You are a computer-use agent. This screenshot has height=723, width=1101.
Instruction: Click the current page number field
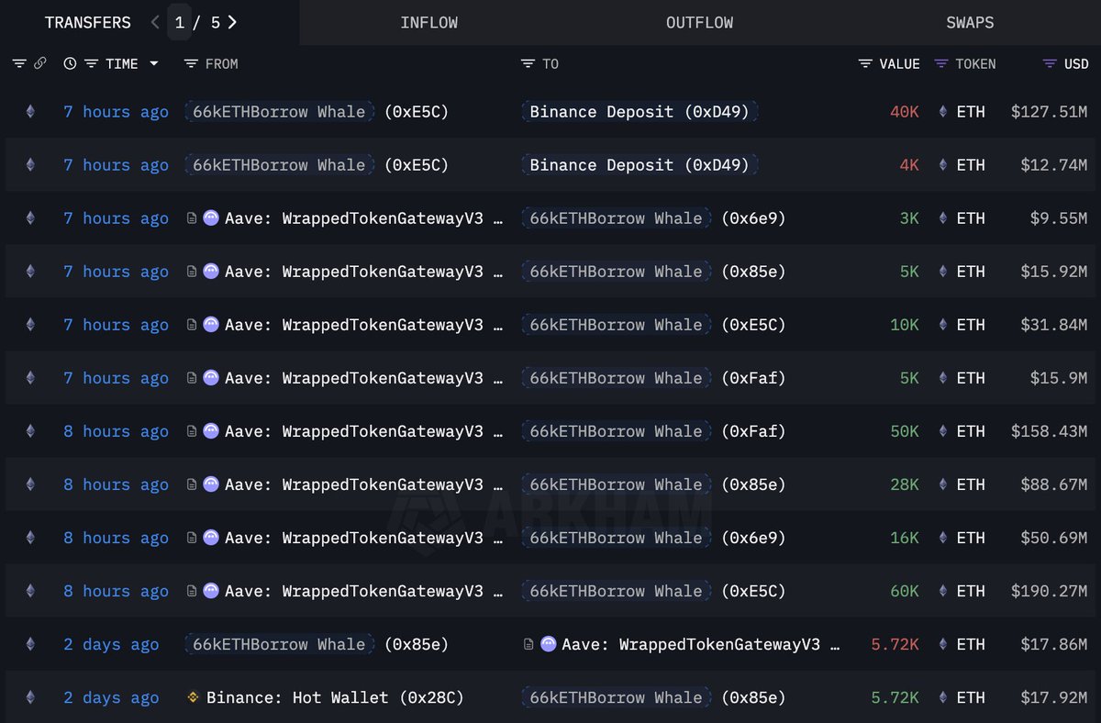pos(180,22)
